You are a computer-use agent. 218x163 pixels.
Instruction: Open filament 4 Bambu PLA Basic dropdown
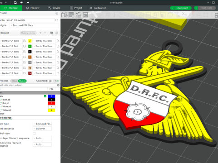click(44, 46)
